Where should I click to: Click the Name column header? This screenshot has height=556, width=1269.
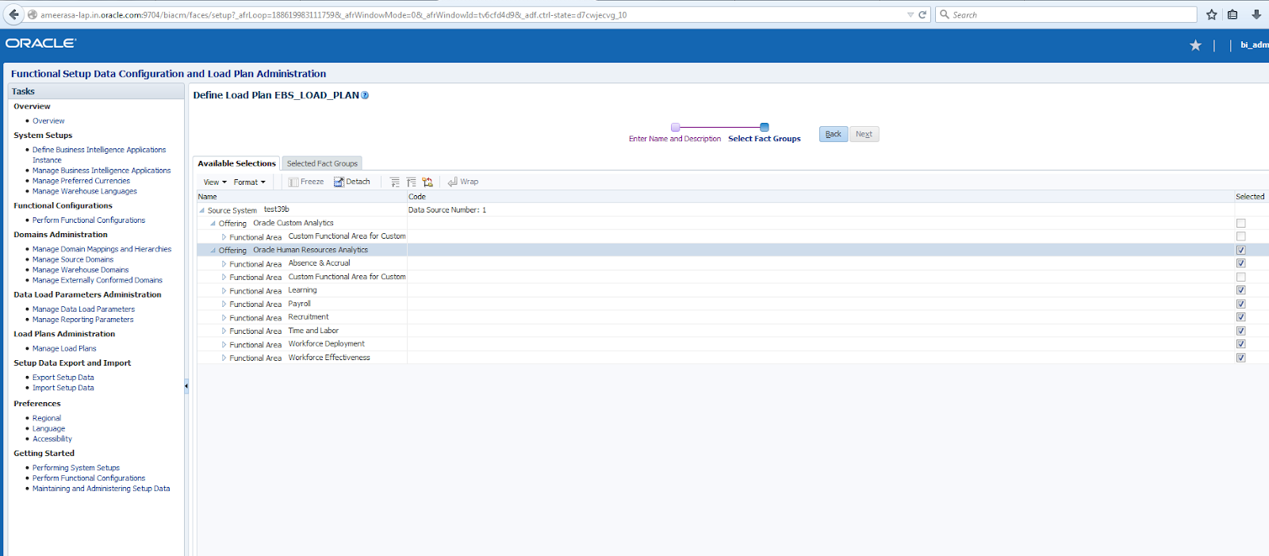point(301,197)
